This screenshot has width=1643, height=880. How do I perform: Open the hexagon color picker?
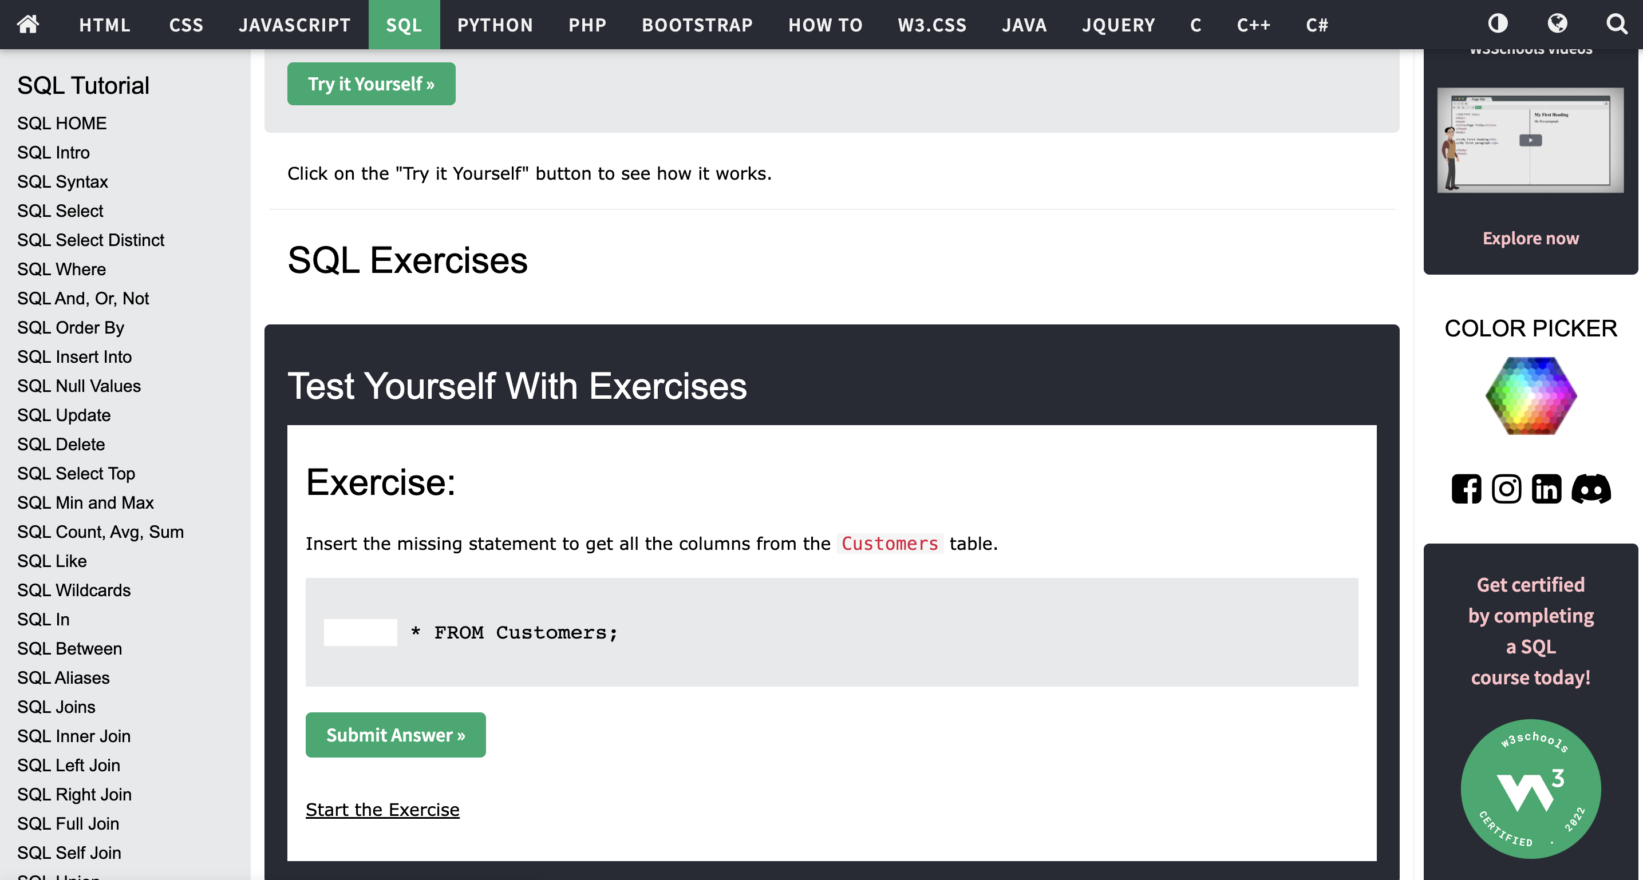pos(1531,396)
